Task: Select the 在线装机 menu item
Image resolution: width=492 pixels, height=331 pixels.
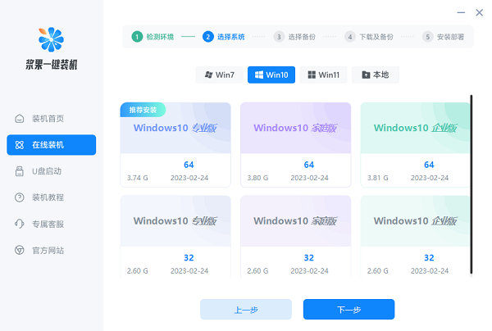Action: point(51,145)
